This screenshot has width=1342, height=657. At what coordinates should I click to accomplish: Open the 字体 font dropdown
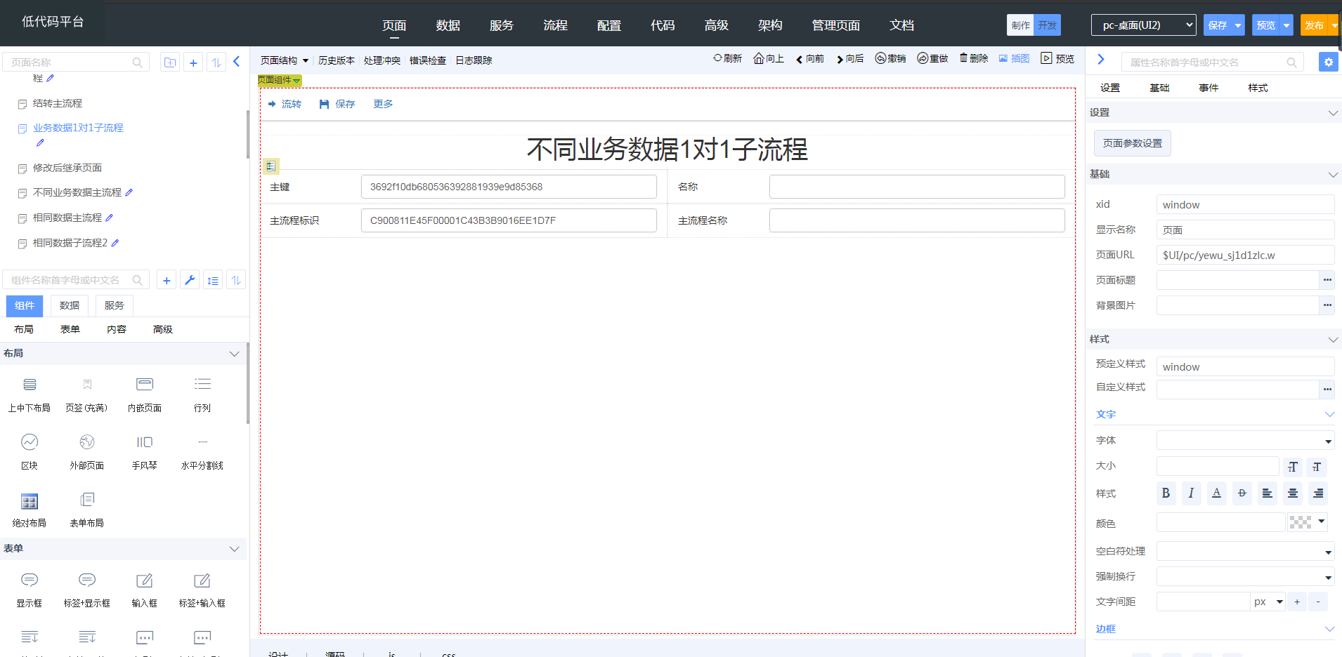(x=1245, y=441)
